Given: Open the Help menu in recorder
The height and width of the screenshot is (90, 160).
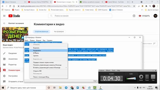Looking at the screenshot, I should [x=118, y=70].
